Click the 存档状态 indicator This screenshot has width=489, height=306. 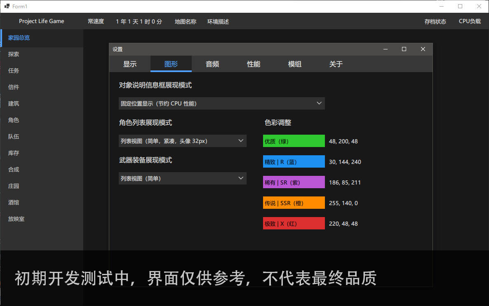click(435, 21)
